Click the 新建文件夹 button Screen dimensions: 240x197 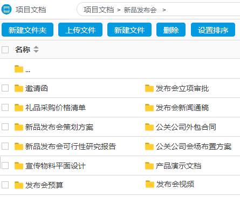coord(28,30)
